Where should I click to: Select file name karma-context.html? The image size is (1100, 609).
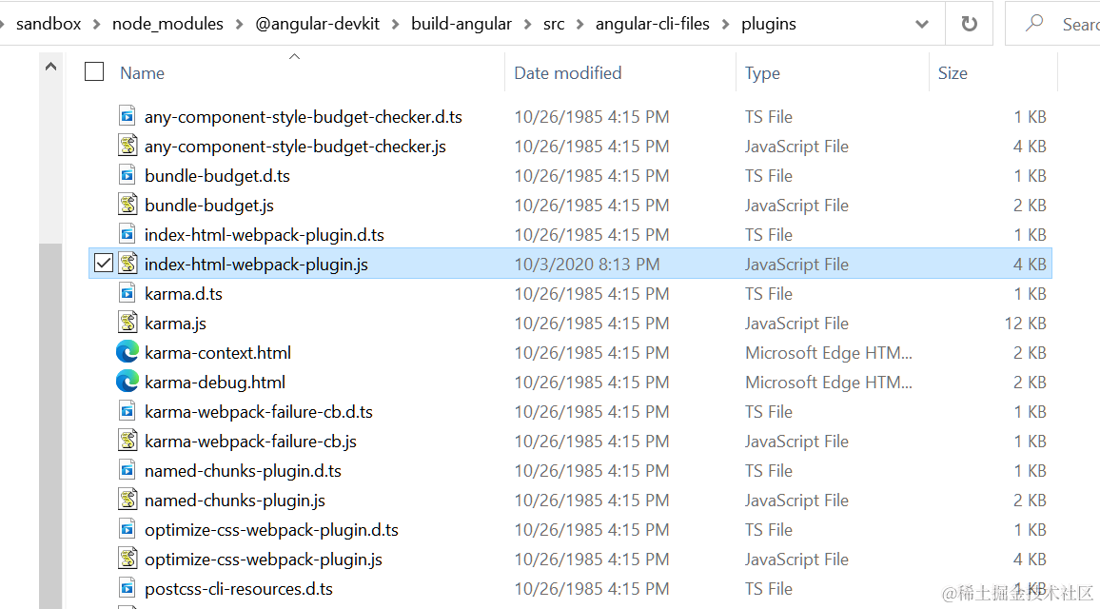point(218,352)
